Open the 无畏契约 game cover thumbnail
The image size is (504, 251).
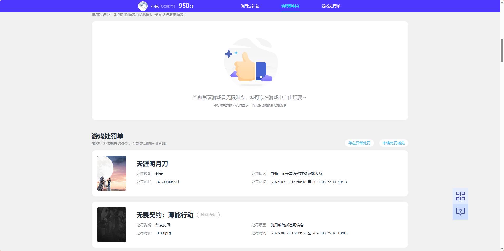click(112, 224)
